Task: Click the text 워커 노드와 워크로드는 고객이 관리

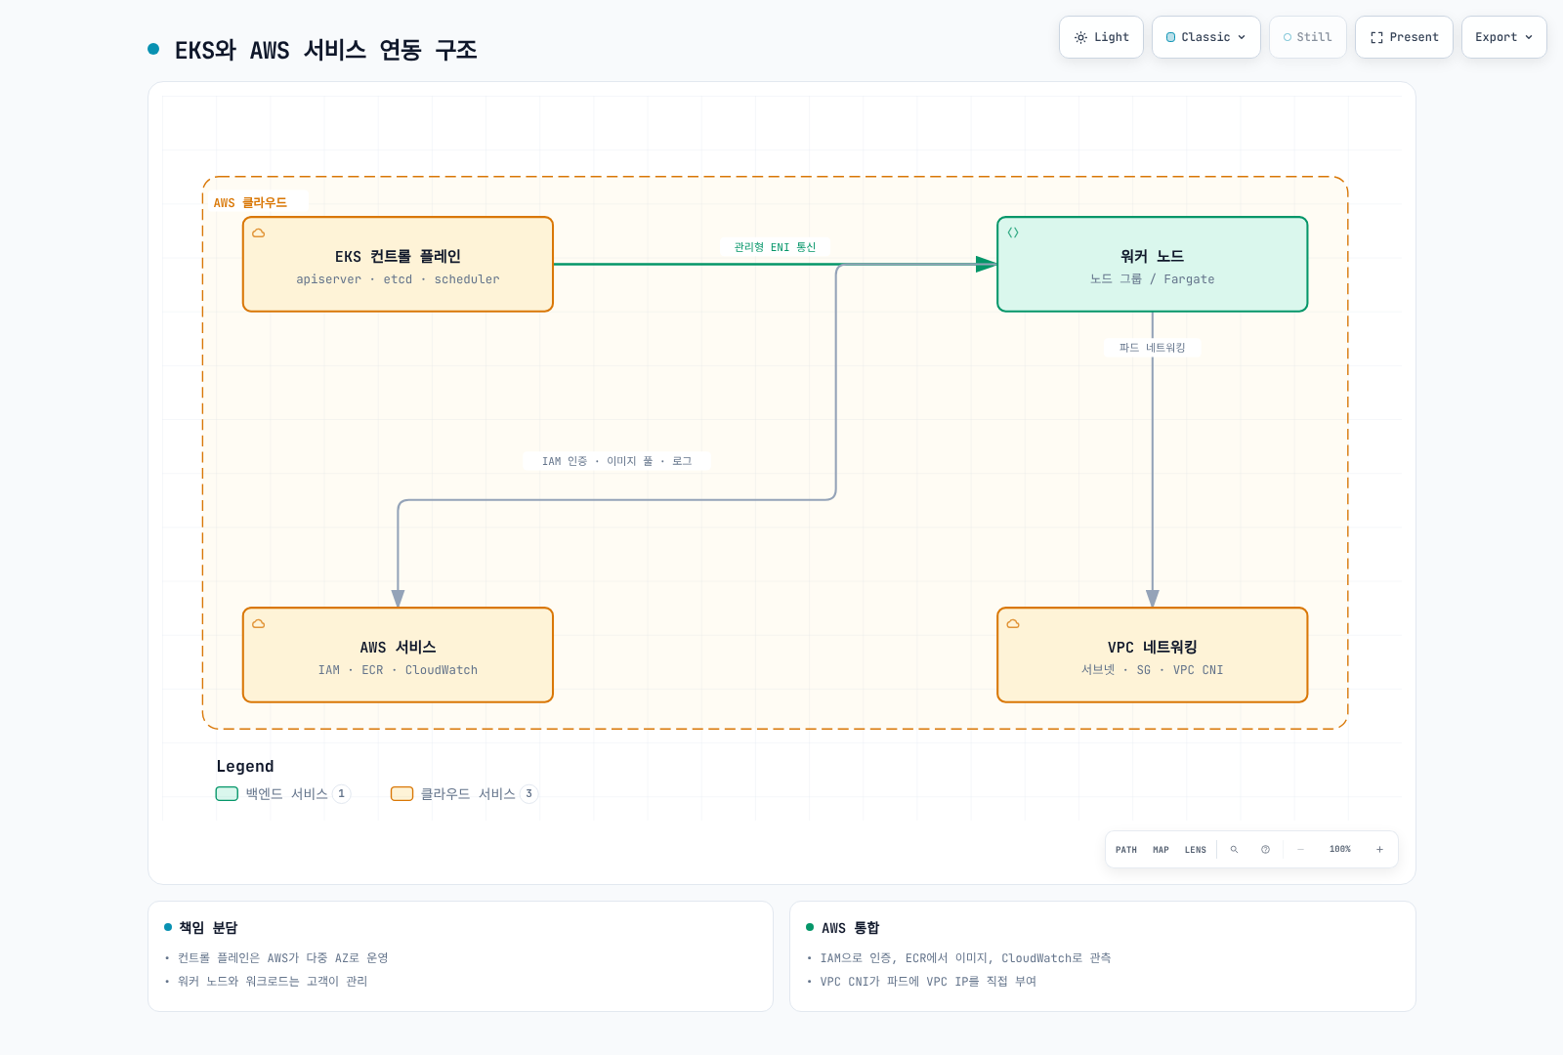Action: tap(273, 982)
